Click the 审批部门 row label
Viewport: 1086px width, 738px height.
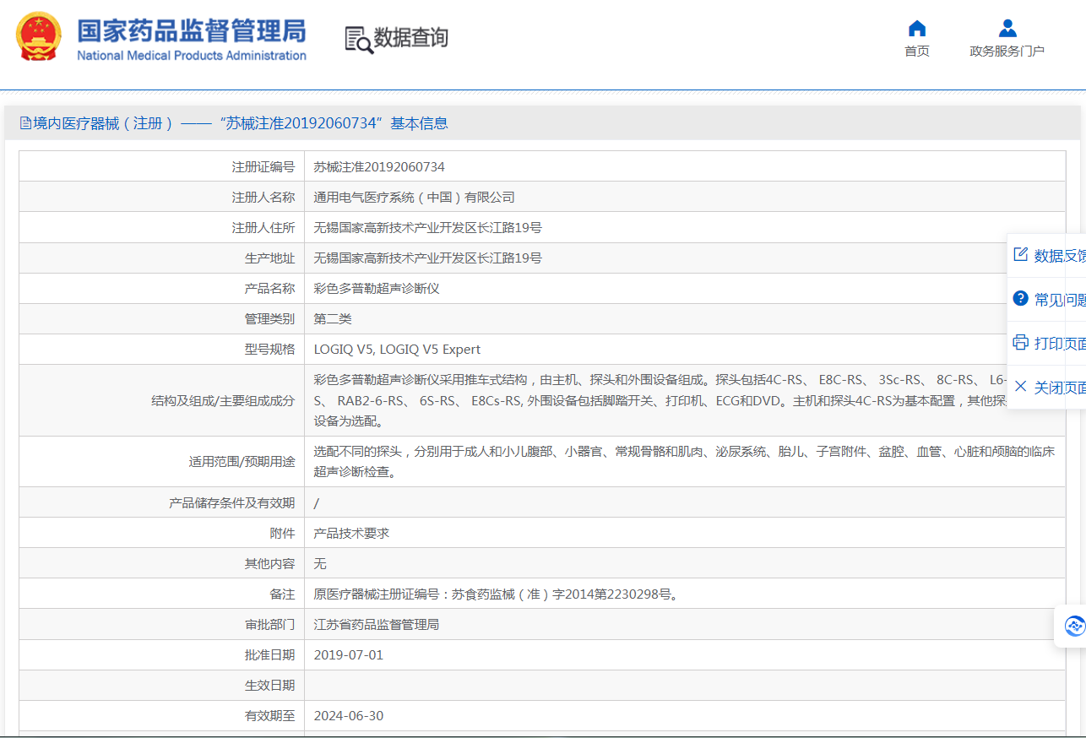point(269,625)
